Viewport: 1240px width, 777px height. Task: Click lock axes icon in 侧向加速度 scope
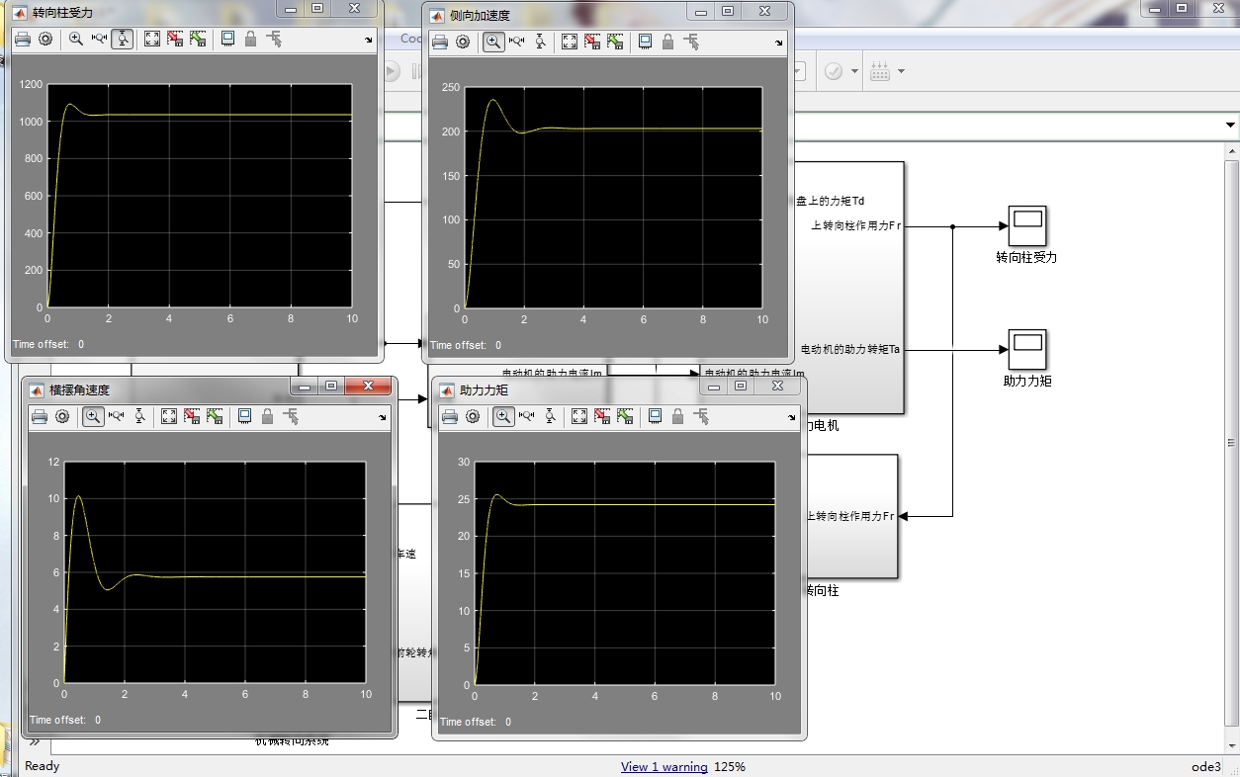pyautogui.click(x=668, y=42)
